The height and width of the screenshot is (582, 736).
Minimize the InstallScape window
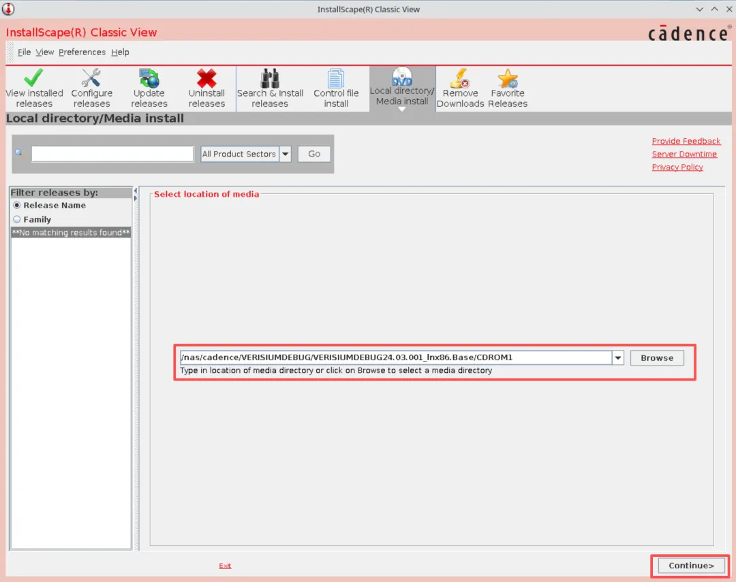click(699, 9)
